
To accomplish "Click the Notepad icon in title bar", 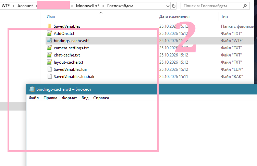I will (32, 89).
